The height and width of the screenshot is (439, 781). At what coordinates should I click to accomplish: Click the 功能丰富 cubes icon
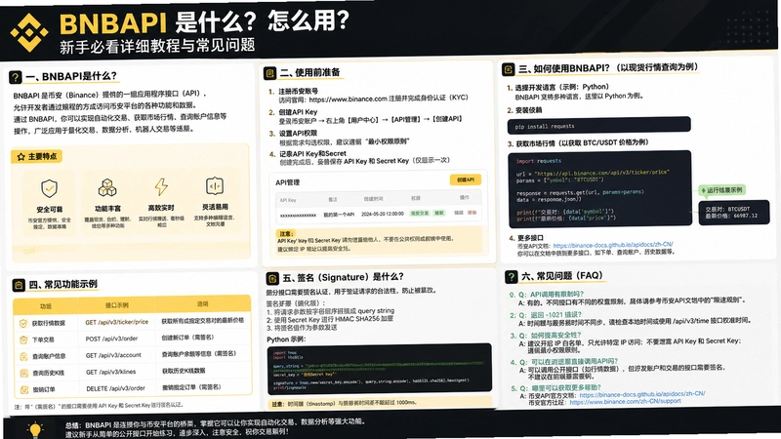tap(107, 187)
